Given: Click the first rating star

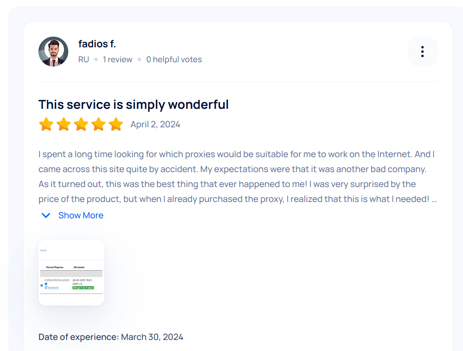Looking at the screenshot, I should click(x=46, y=124).
